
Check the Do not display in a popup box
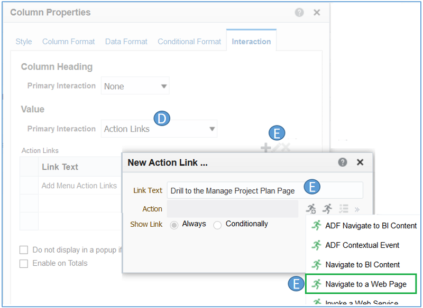[x=24, y=250]
